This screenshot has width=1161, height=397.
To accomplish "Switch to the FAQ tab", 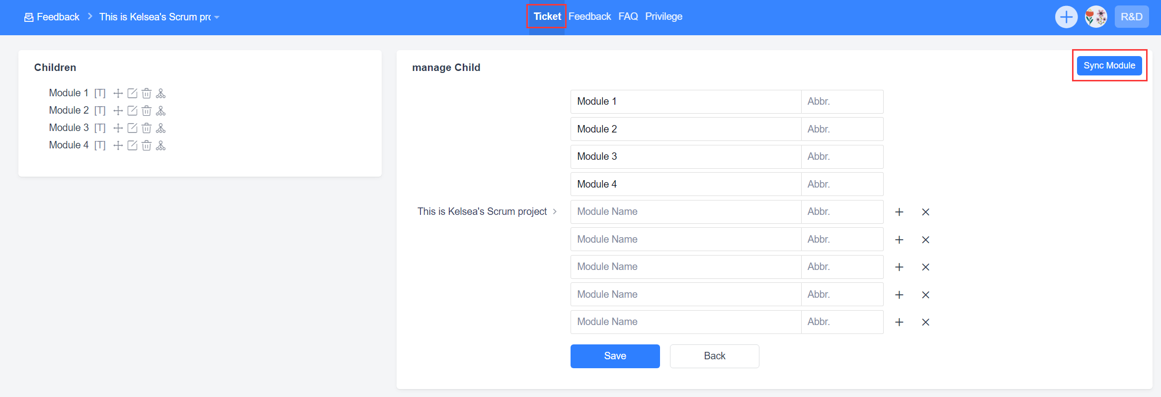I will tap(628, 16).
